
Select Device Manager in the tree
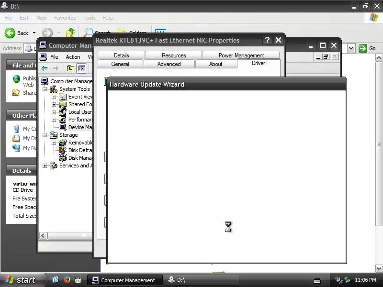pos(80,127)
